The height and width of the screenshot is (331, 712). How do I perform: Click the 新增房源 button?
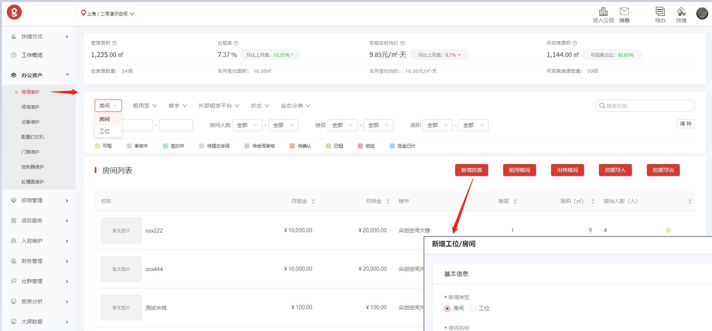471,170
